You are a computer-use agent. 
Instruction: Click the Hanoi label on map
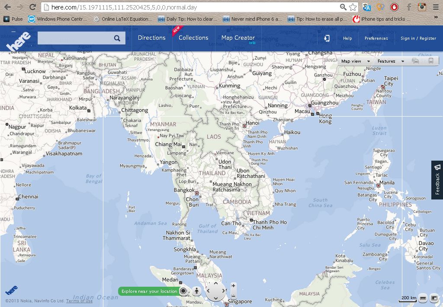252,123
